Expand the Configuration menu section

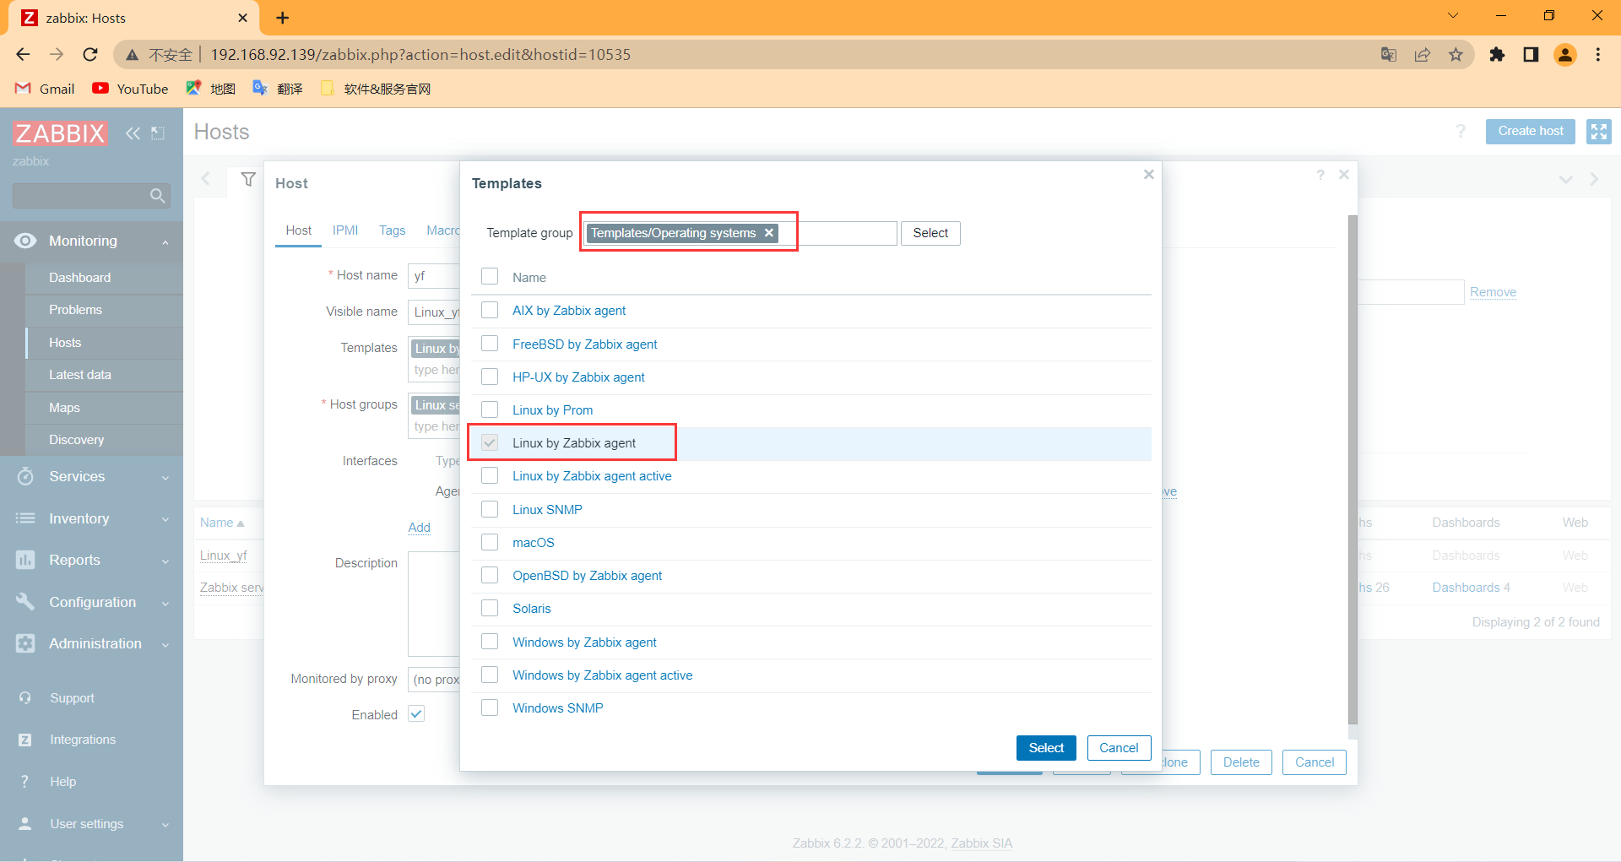pyautogui.click(x=165, y=603)
